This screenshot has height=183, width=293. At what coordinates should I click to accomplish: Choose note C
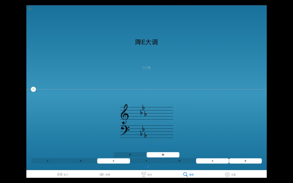click(x=48, y=161)
